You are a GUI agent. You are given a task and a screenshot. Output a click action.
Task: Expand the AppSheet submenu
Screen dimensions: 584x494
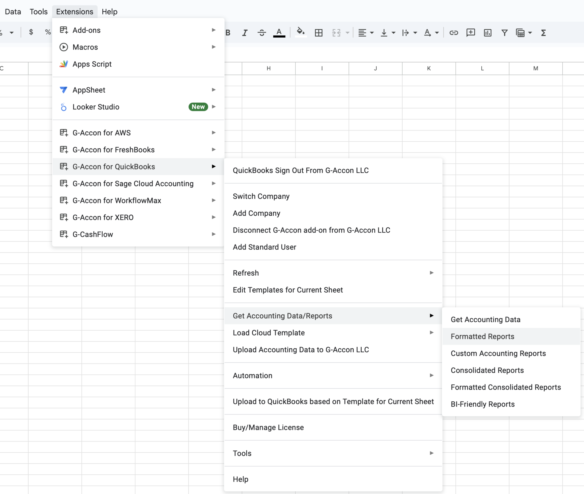pos(138,90)
